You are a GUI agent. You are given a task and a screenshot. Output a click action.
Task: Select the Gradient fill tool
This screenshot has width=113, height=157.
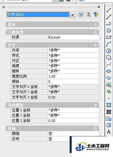(109, 112)
